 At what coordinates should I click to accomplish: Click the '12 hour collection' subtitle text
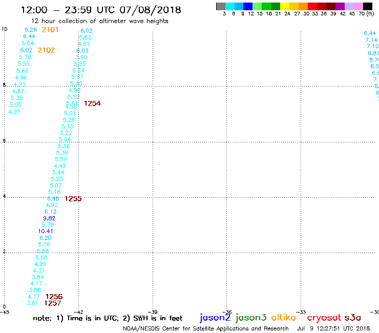coord(99,21)
